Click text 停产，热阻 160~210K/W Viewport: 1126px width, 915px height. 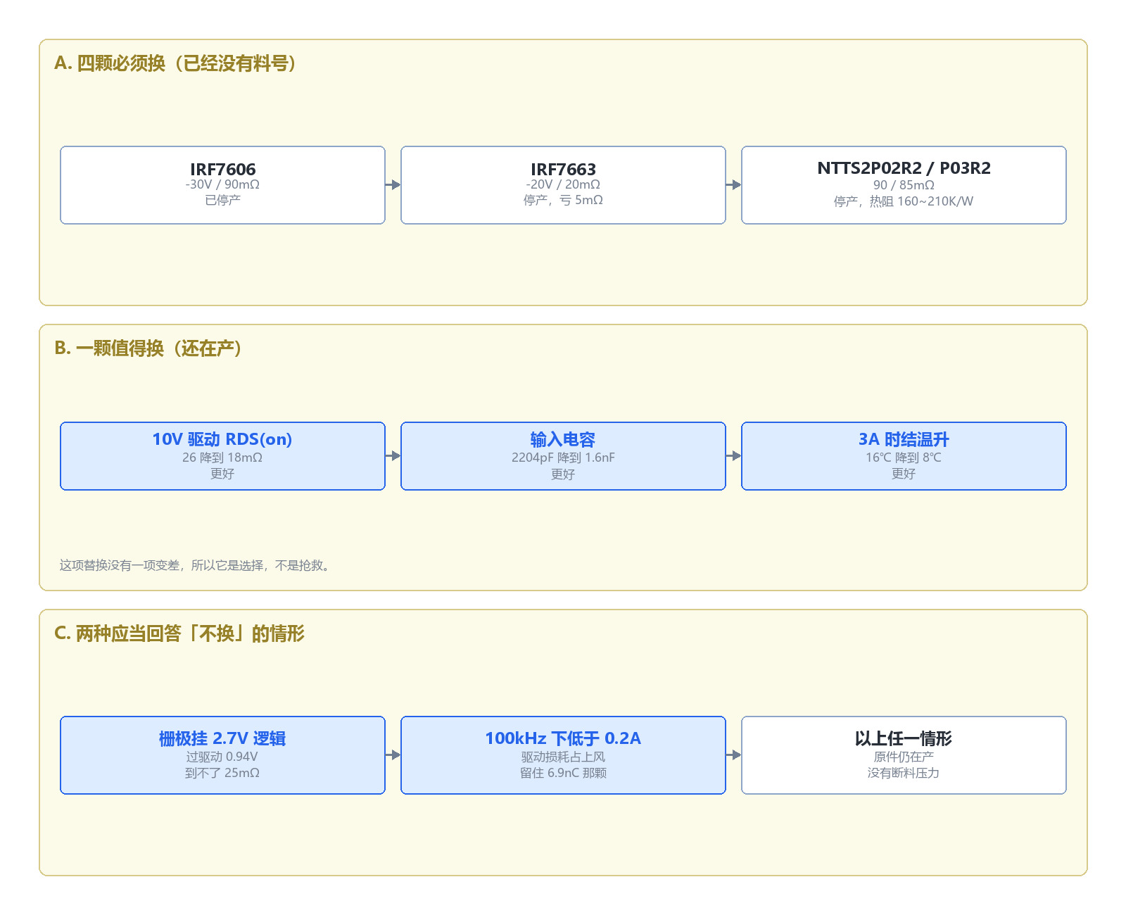pyautogui.click(x=904, y=201)
